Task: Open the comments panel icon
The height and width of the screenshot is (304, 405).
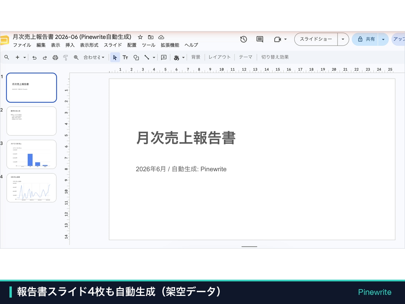Action: pos(260,39)
